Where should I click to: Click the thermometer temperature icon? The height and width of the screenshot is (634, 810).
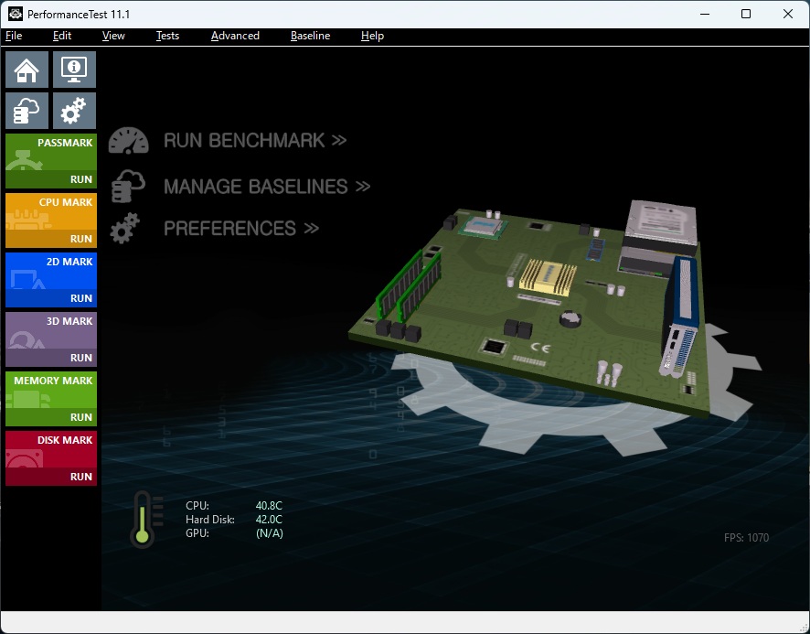(x=146, y=520)
